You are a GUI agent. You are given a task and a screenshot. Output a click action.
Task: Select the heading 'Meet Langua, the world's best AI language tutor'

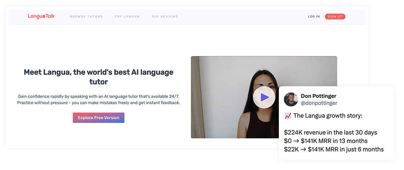(x=98, y=77)
